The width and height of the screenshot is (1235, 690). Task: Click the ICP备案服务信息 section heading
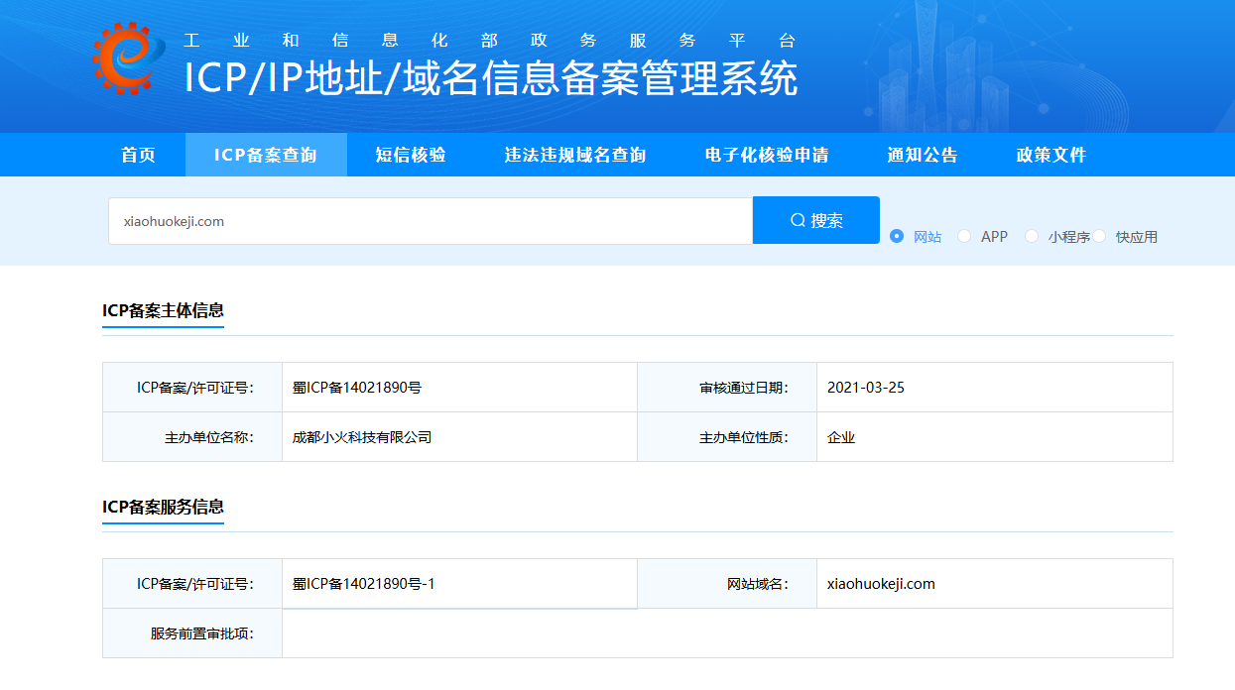pos(163,507)
